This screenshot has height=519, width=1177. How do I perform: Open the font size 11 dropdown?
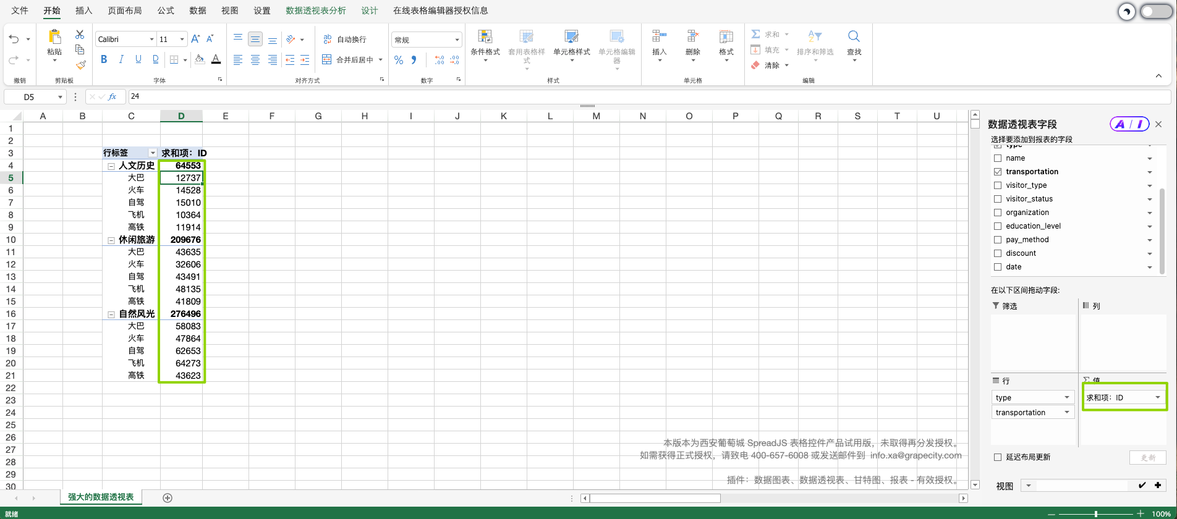coord(182,40)
